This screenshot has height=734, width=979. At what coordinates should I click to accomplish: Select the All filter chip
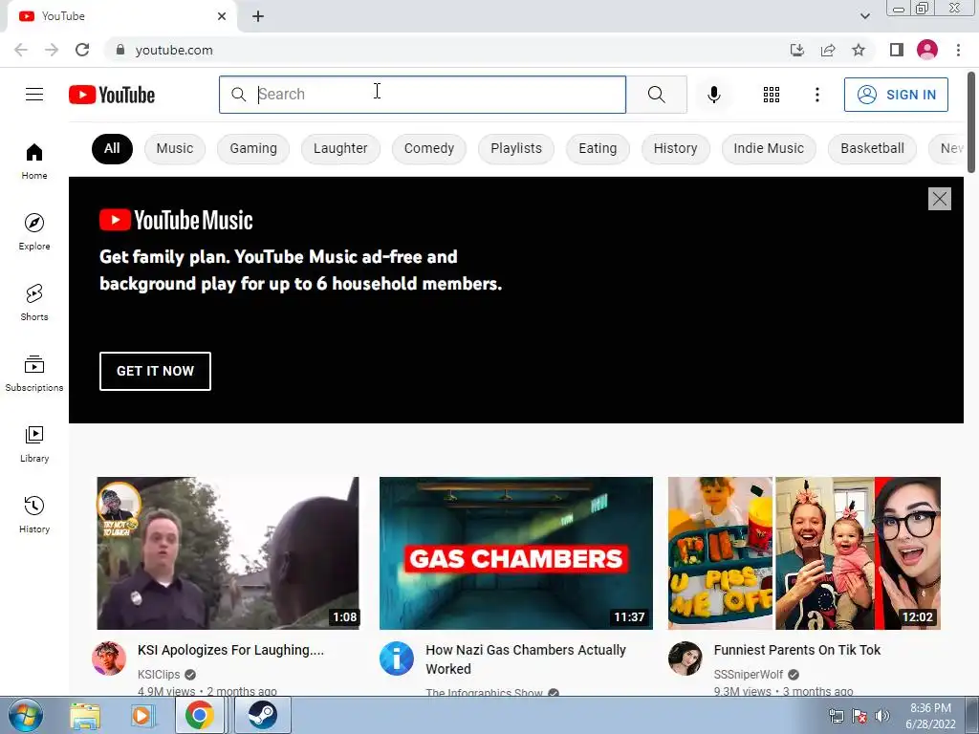point(112,148)
